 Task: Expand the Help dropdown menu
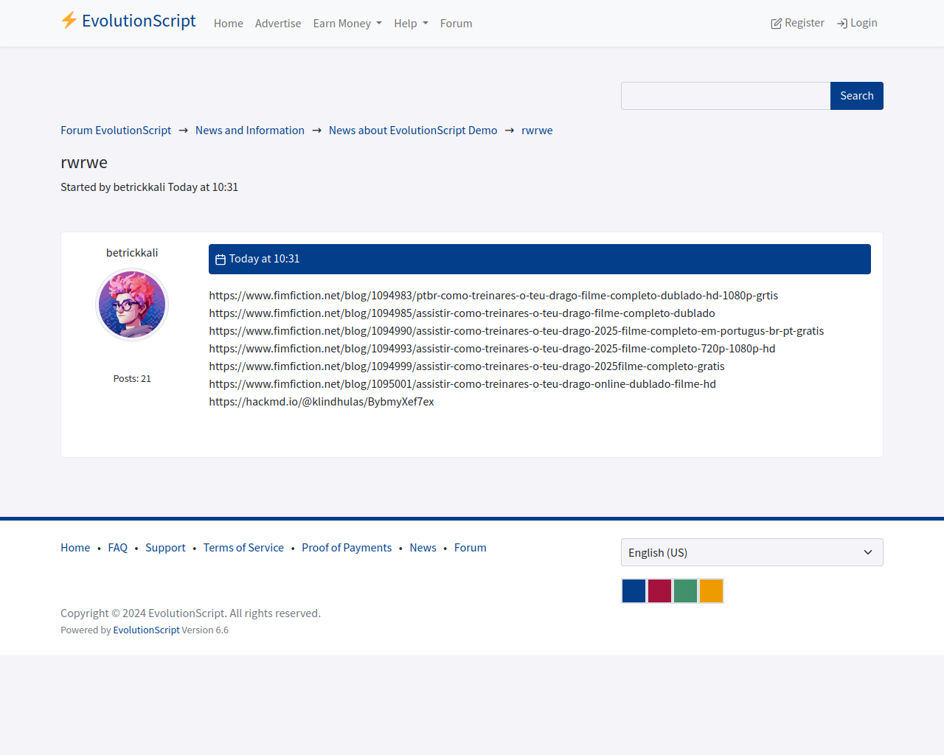(411, 24)
